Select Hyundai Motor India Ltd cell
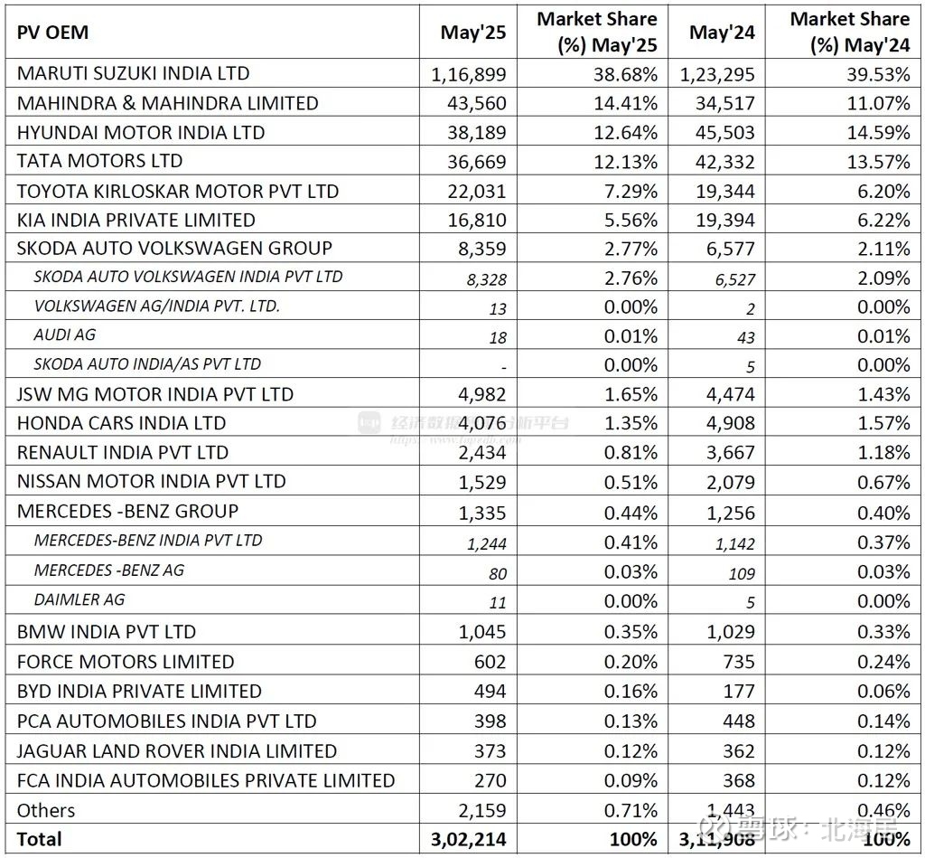 pyautogui.click(x=141, y=132)
